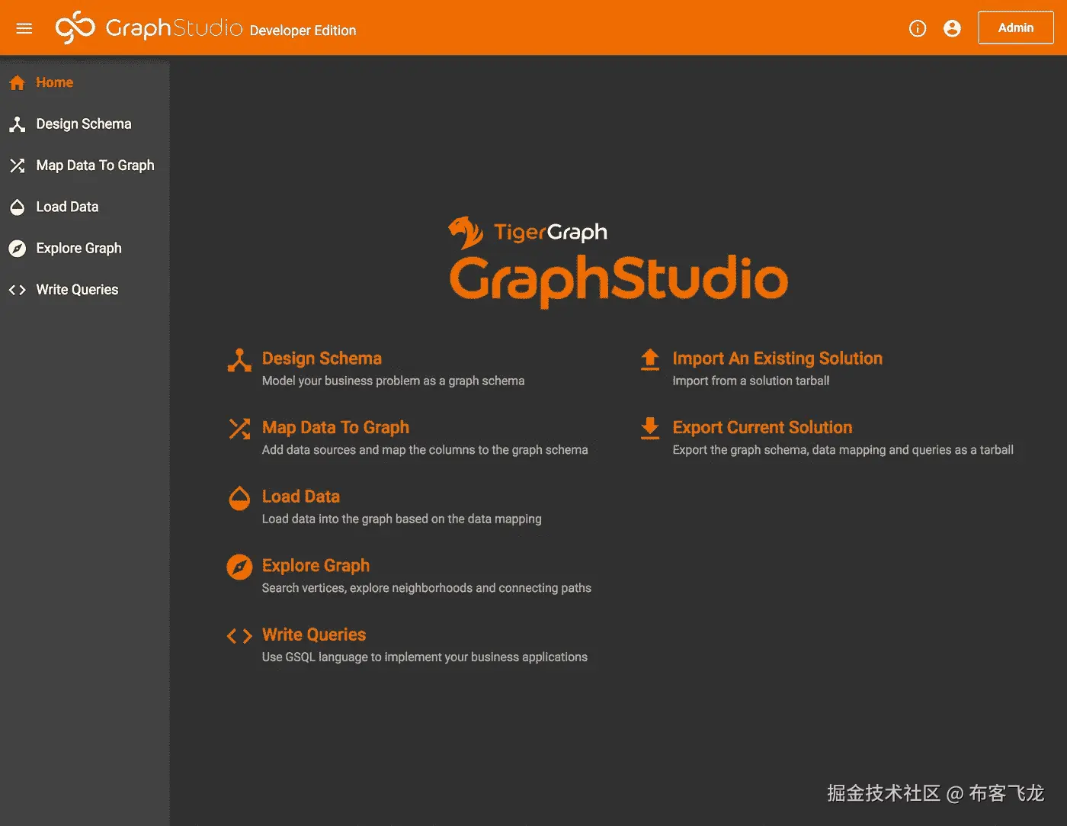Click 'Model your business problem as a graph schema'

[x=393, y=381]
